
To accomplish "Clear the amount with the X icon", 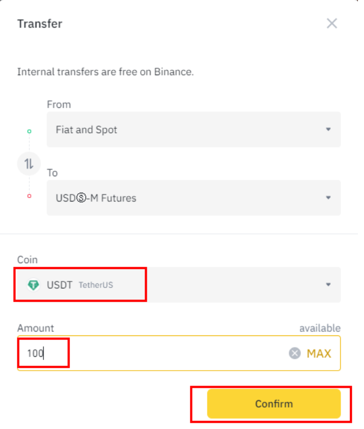I will [295, 354].
